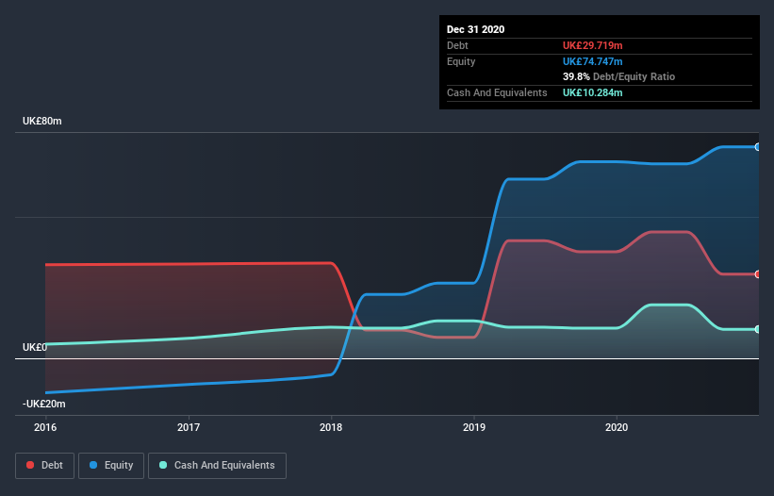Click the 39.8% Debt/Equity Ratio text

coord(618,77)
